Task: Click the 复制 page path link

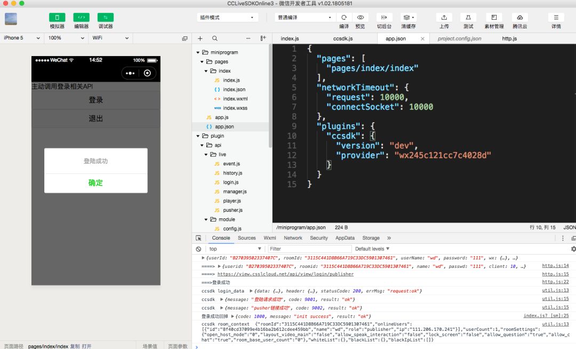Action: pyautogui.click(x=75, y=346)
